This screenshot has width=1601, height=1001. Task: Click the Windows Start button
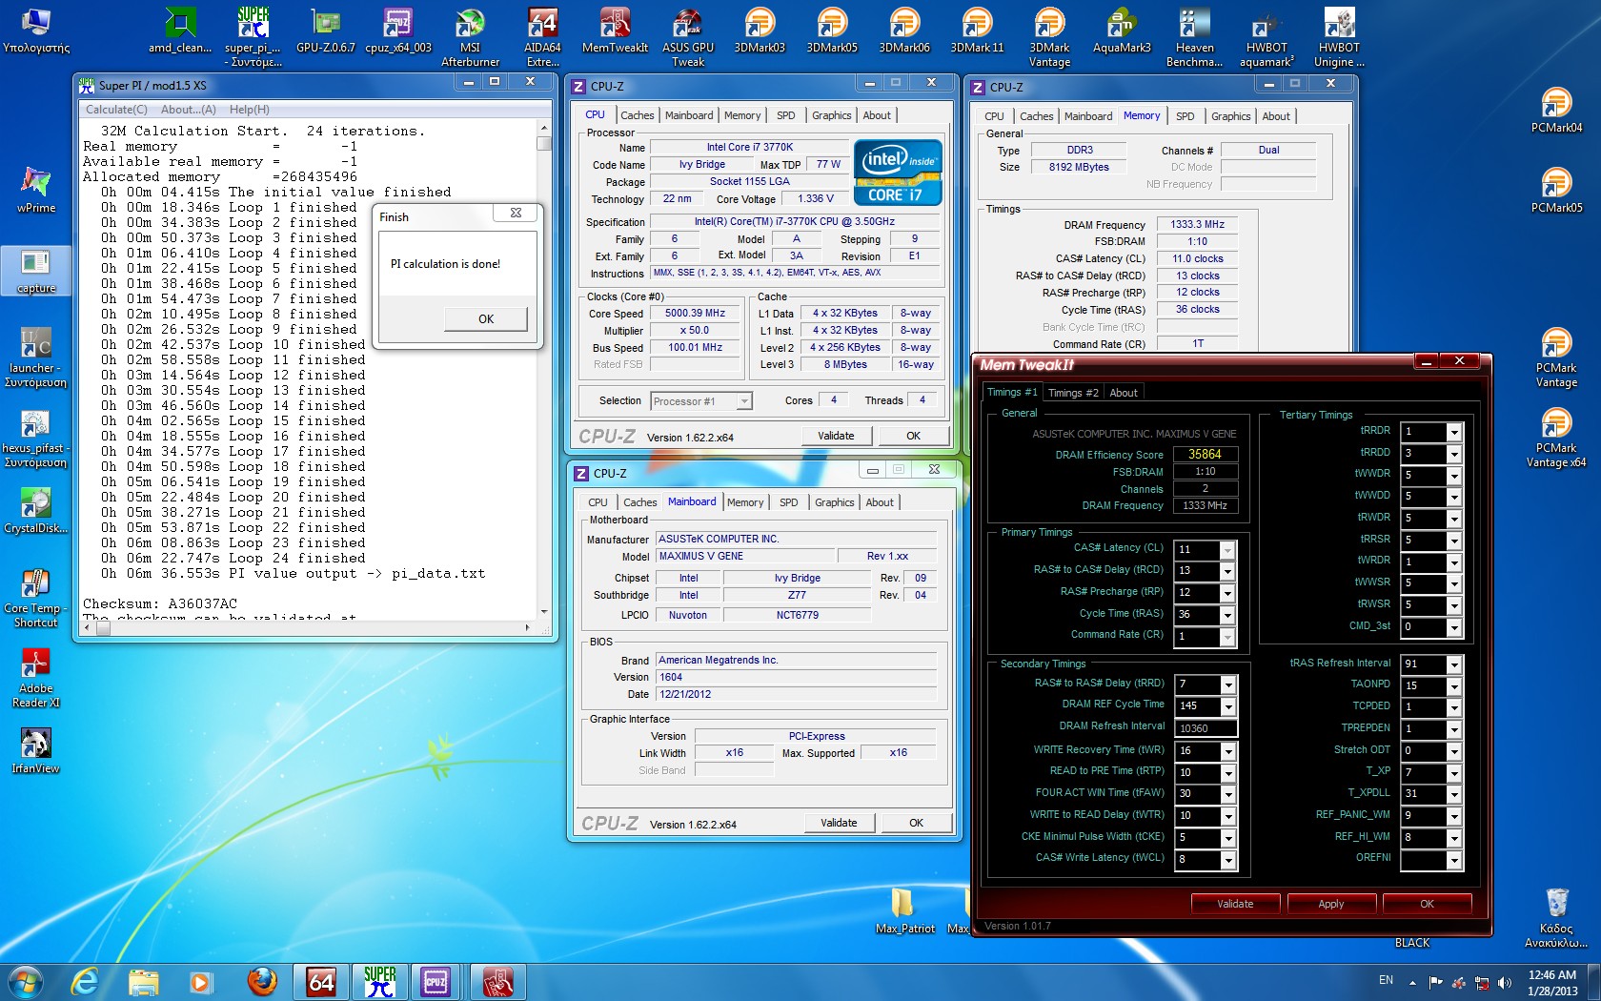click(25, 981)
